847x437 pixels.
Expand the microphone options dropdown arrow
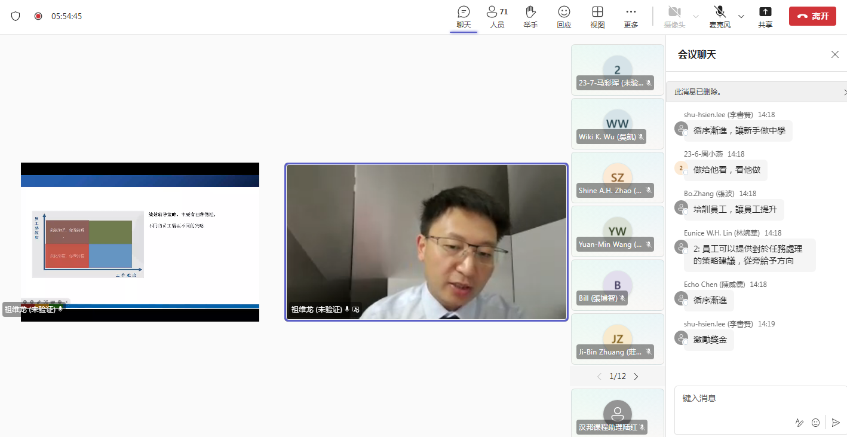741,16
